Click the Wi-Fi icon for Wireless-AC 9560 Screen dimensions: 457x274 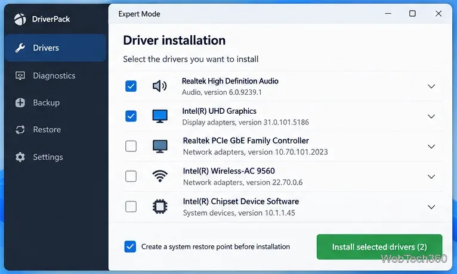[x=160, y=176]
